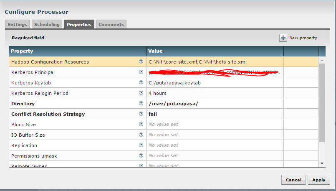Select the IO Buffer Size name

coord(28,135)
